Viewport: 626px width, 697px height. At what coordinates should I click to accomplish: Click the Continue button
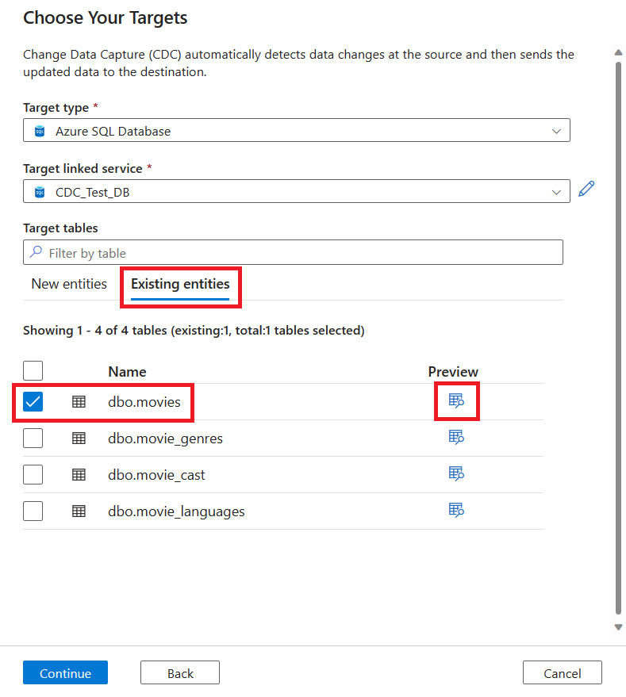pos(65,672)
